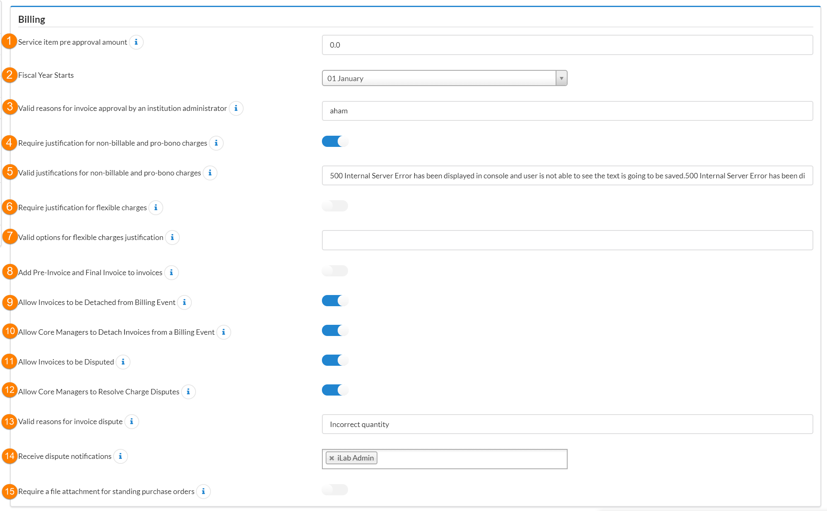Remove iLab Admin tag with x icon

click(331, 458)
